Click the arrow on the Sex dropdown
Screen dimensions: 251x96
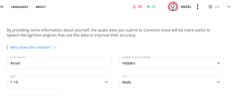pyautogui.click(x=218, y=82)
